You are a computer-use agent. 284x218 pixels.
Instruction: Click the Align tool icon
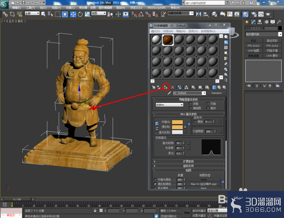tap(206, 14)
